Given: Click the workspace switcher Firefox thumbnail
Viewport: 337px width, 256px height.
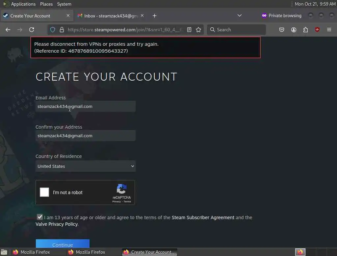Looking at the screenshot, I should click(x=300, y=252).
